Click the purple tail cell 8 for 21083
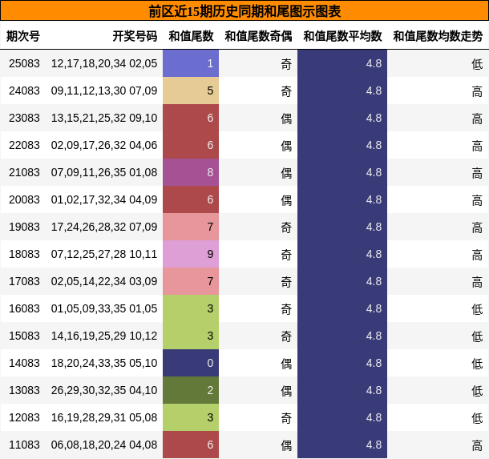This screenshot has width=489, height=459. [x=191, y=172]
